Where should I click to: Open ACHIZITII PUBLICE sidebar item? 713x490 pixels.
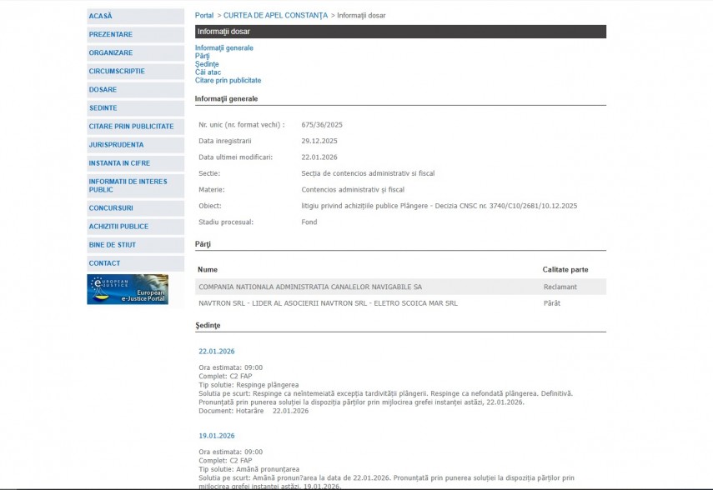click(118, 226)
